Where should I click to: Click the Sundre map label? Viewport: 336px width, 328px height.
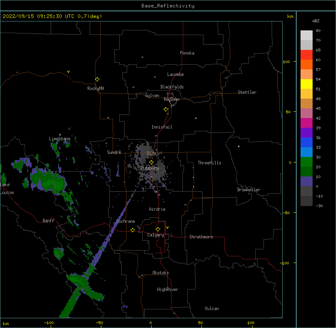coord(114,152)
